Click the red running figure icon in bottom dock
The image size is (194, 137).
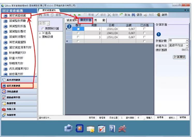(122, 128)
